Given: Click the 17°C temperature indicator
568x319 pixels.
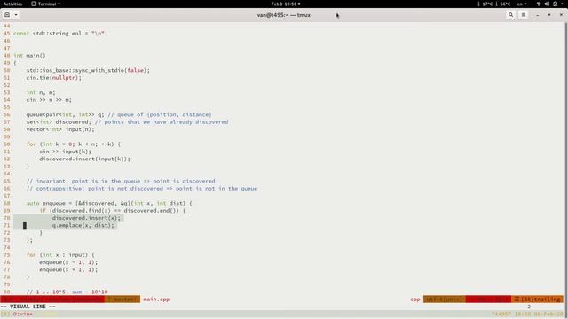Looking at the screenshot, I should (x=487, y=4).
